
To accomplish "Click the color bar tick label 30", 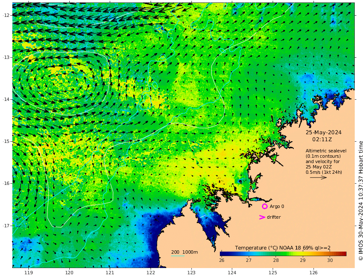I will pos(330,260).
